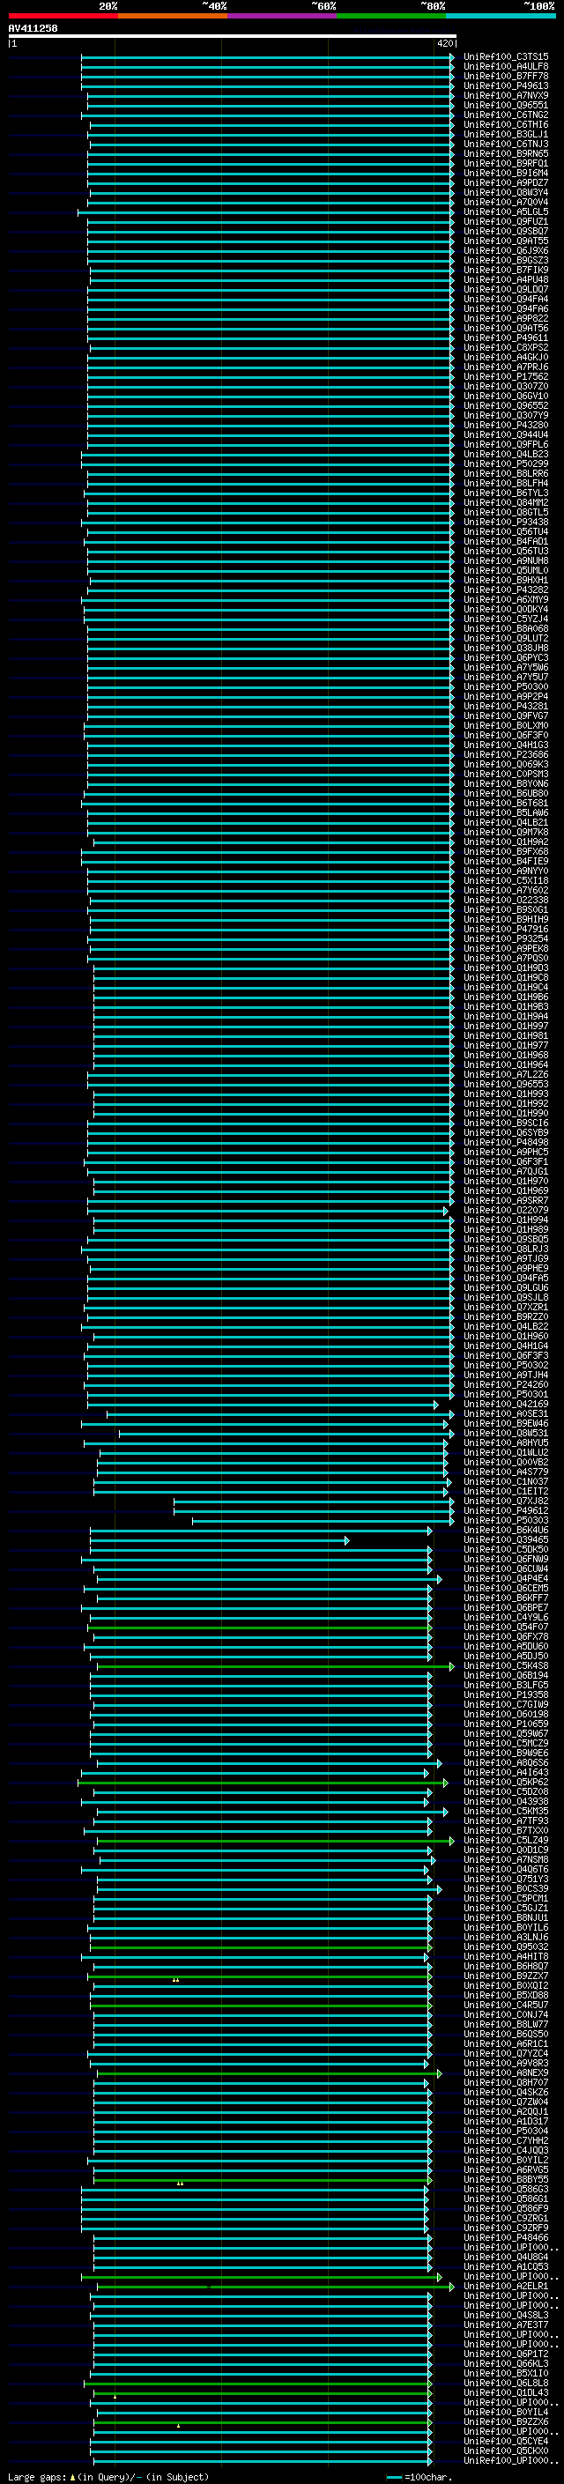Click green alignment bar of UniRef100_Q54F07
The height and width of the screenshot is (2484, 564).
point(260,1627)
